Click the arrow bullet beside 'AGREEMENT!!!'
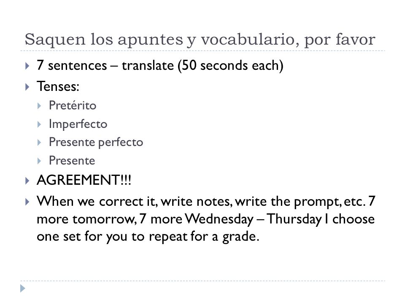 pyautogui.click(x=27, y=181)
